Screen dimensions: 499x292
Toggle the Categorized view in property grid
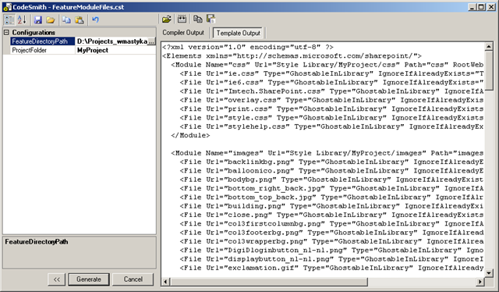tap(9, 20)
